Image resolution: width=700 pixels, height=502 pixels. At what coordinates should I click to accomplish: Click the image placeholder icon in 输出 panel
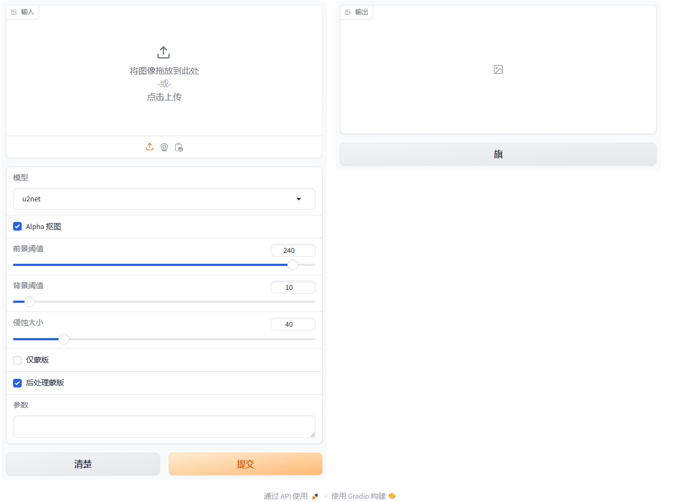[498, 69]
